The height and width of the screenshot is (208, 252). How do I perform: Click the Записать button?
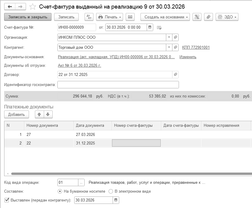[x=66, y=17]
